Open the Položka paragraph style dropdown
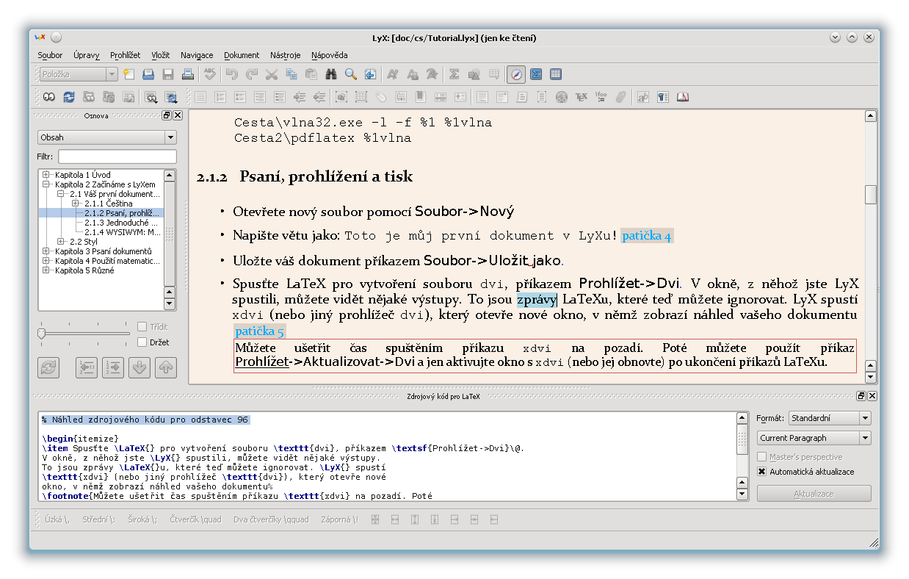Viewport: 909px width, 579px height. click(79, 74)
